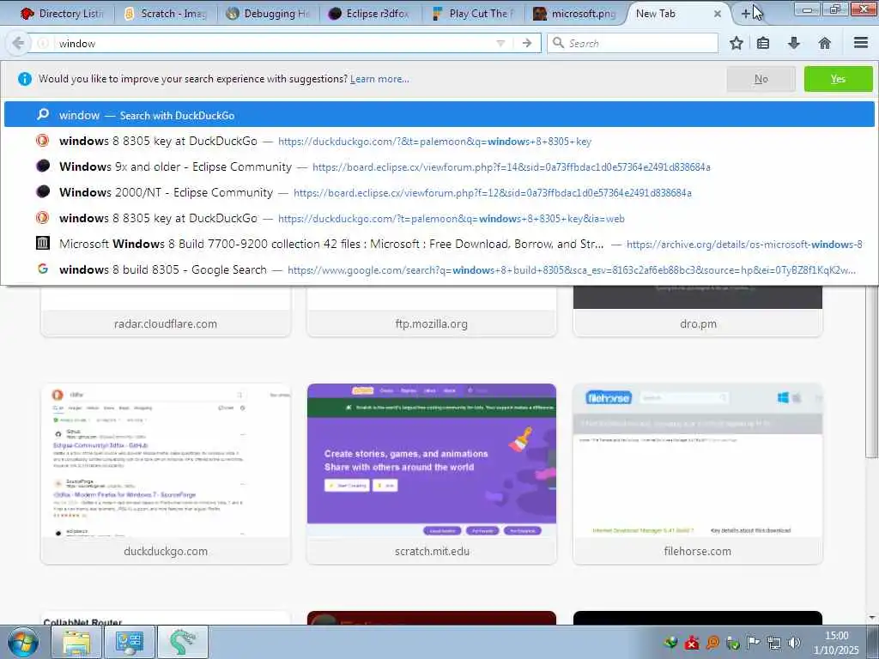Open a new tab with plus button
This screenshot has height=659, width=879.
tap(746, 14)
